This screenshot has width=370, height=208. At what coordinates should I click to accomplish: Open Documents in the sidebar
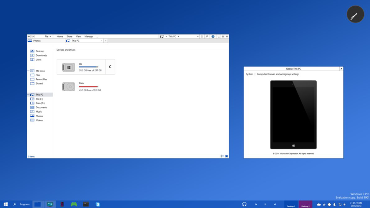pos(39,108)
